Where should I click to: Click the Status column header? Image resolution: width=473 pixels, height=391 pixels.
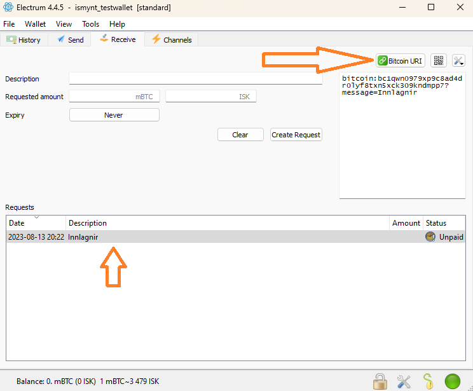444,223
